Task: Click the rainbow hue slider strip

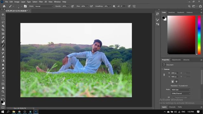Action: coord(199,35)
